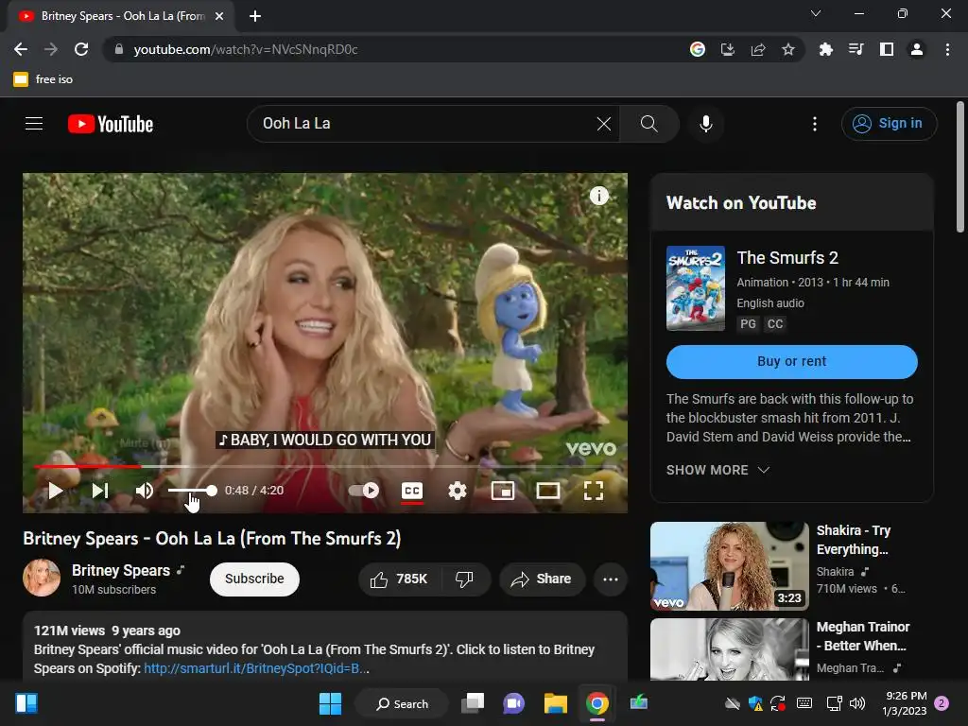Open Chrome extensions puzzle icon

click(825, 49)
